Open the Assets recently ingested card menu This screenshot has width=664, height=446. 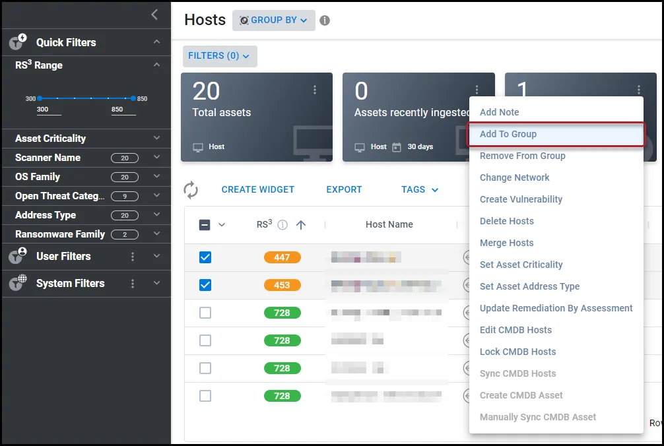(477, 90)
